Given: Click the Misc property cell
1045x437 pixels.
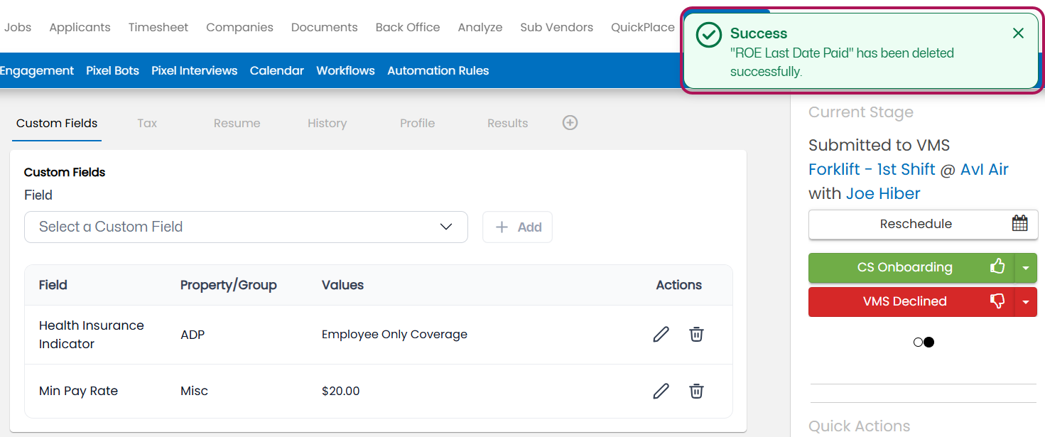Looking at the screenshot, I should 194,391.
